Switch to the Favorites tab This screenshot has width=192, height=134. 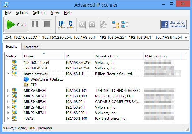coord(31,47)
